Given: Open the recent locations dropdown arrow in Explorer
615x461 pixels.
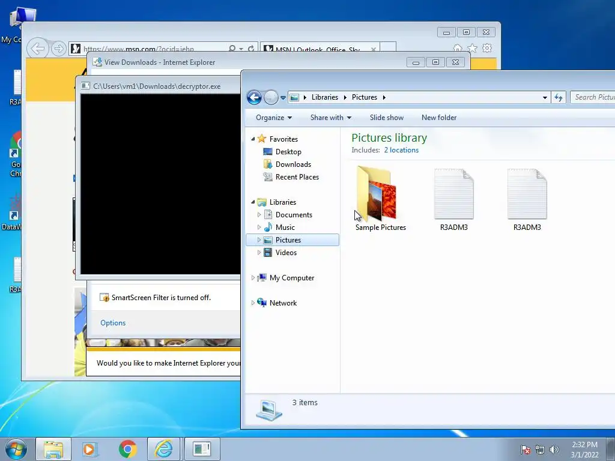Looking at the screenshot, I should pos(283,98).
